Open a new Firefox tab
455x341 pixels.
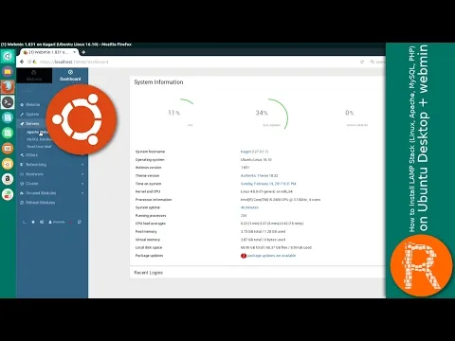click(83, 52)
